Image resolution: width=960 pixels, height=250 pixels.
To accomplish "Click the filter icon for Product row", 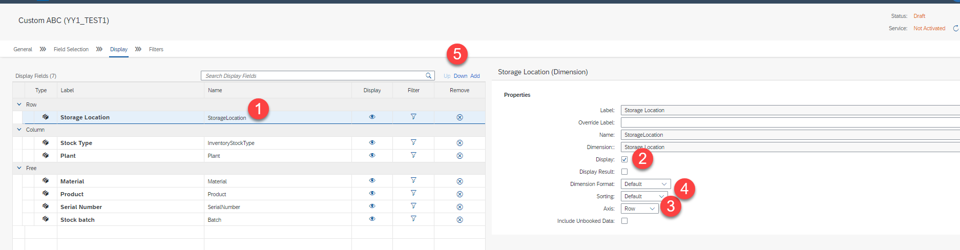I will 413,193.
